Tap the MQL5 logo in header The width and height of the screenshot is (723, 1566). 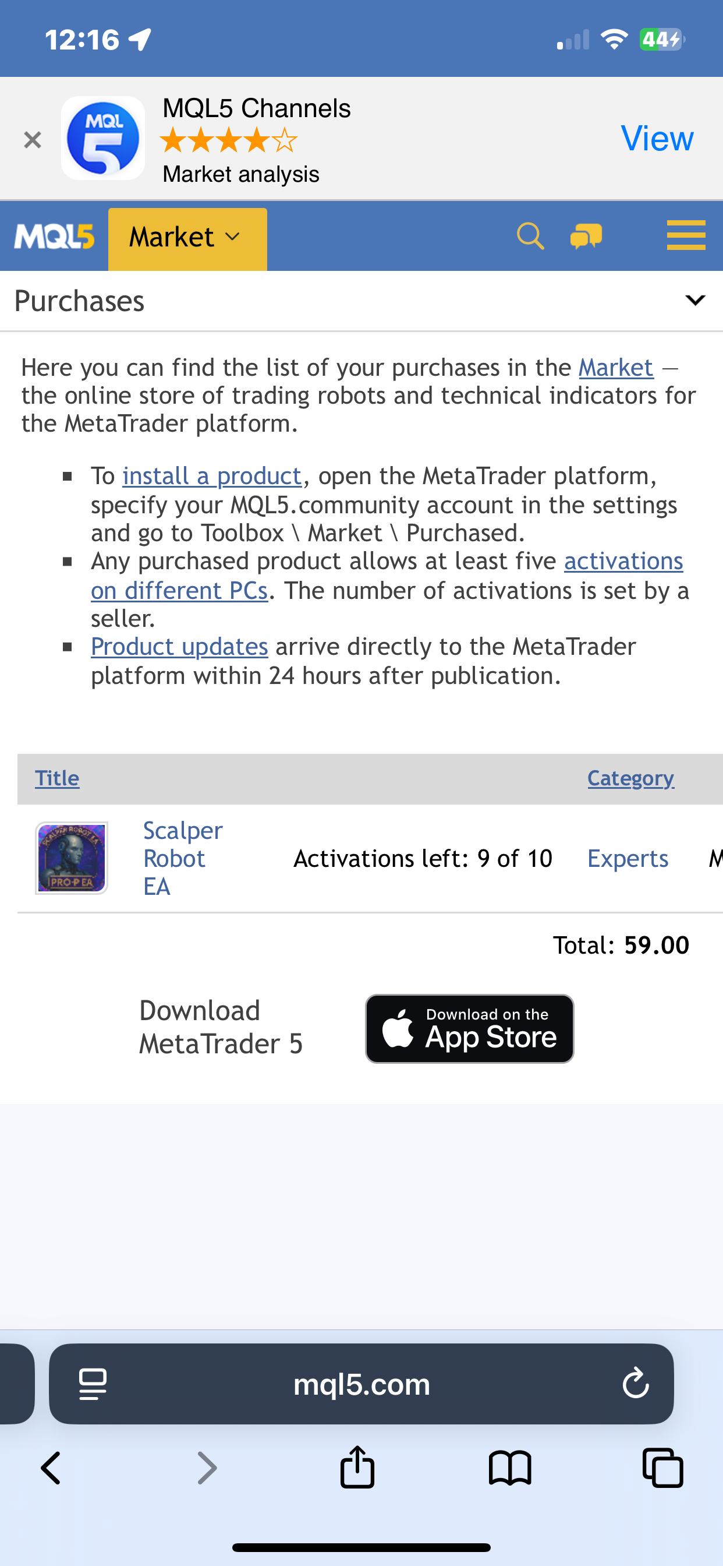pyautogui.click(x=55, y=237)
